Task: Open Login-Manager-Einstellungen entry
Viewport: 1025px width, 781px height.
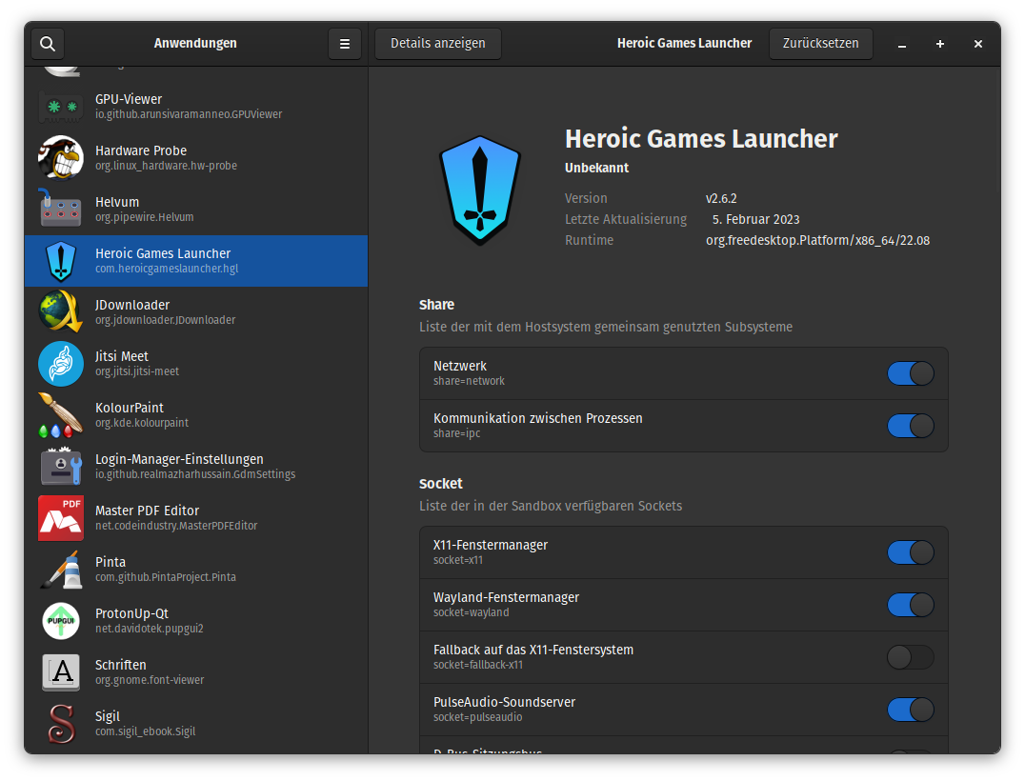Action: coord(196,467)
